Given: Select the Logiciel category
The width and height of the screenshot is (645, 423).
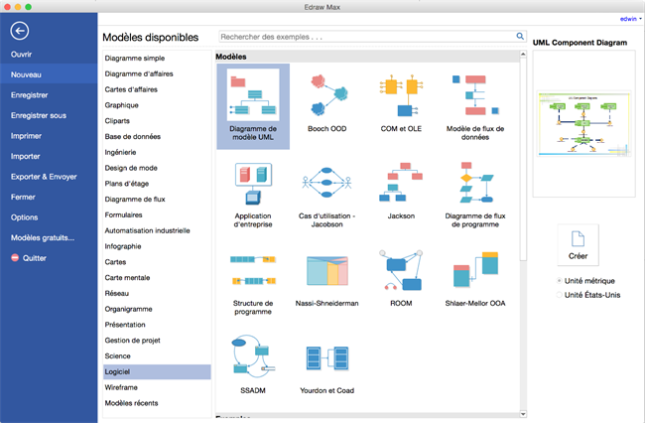Looking at the screenshot, I should pyautogui.click(x=157, y=371).
